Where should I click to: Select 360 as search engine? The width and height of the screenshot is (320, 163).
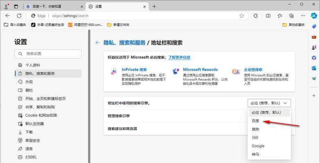[x=269, y=138]
